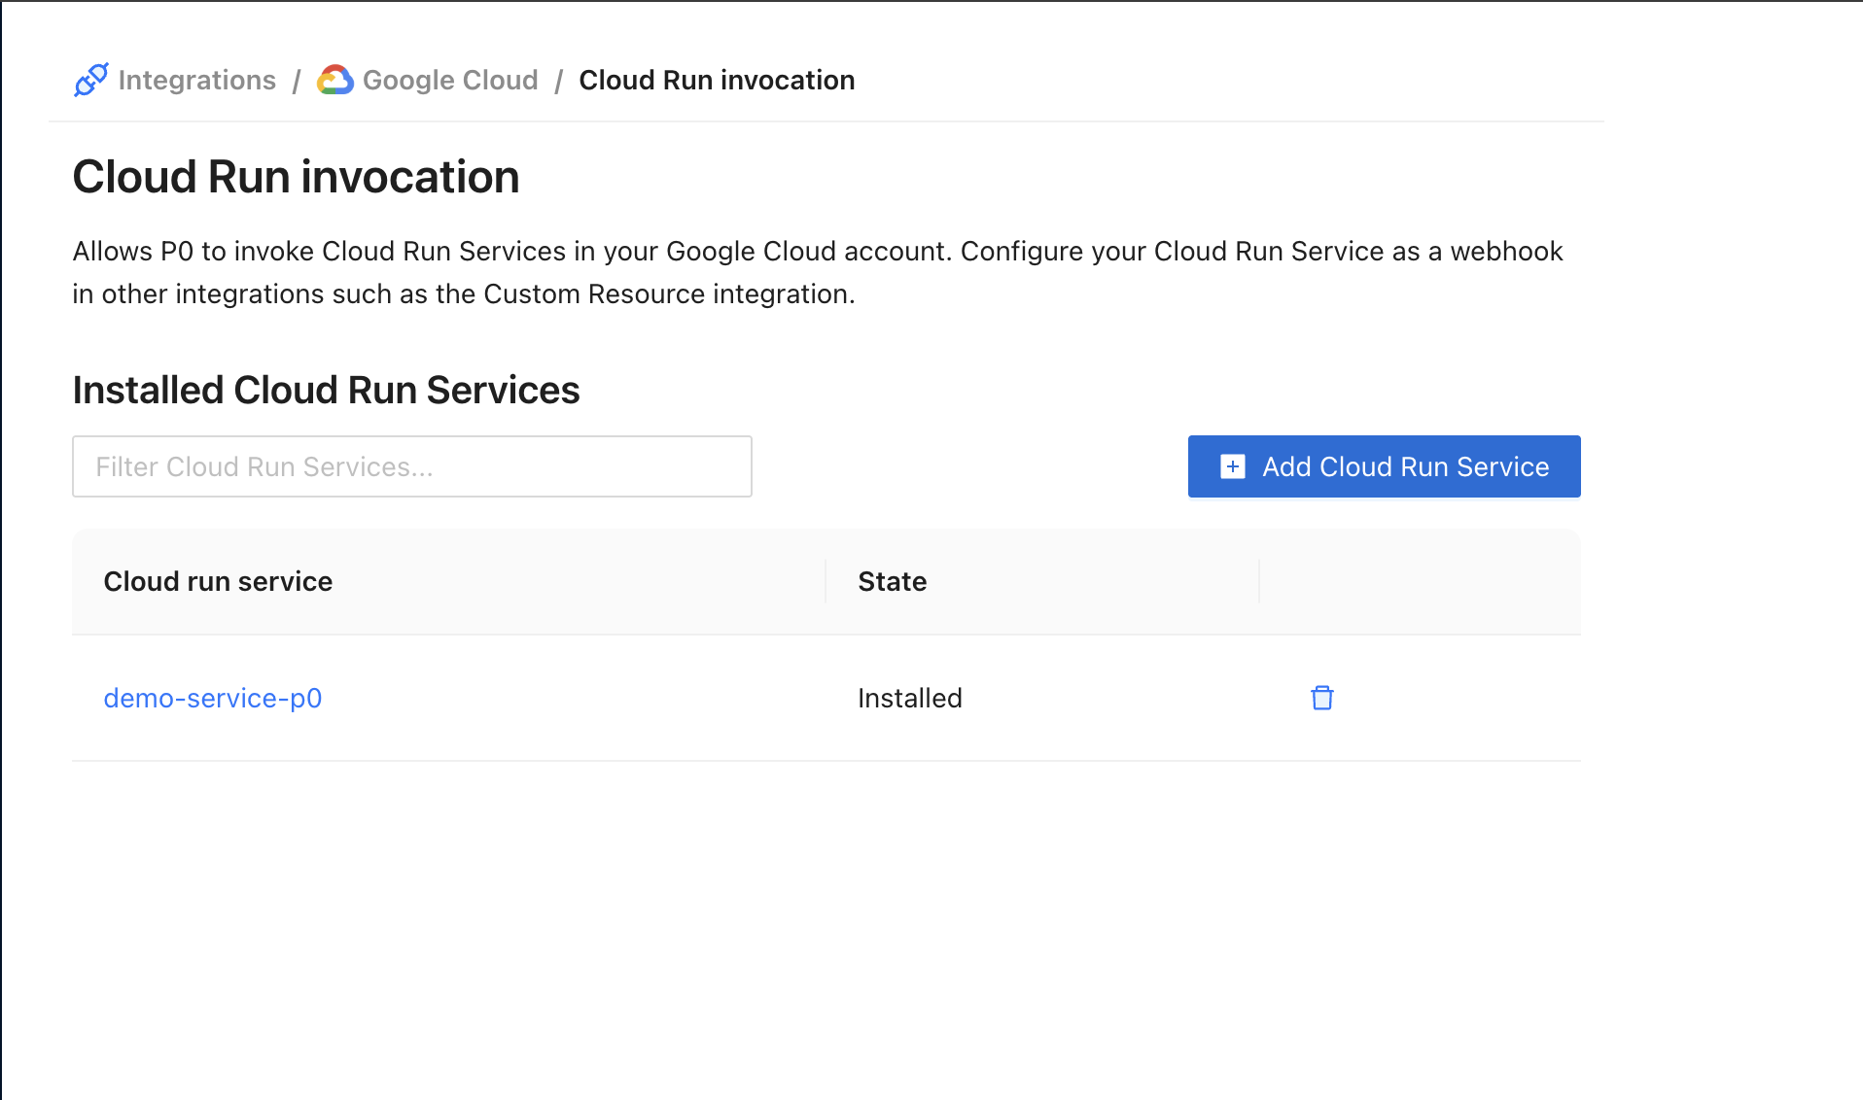Click divider between service and State columns
The height and width of the screenshot is (1100, 1863).
pyautogui.click(x=826, y=581)
